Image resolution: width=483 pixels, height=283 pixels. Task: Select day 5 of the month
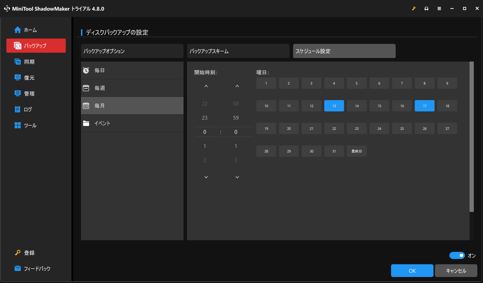[x=357, y=83]
